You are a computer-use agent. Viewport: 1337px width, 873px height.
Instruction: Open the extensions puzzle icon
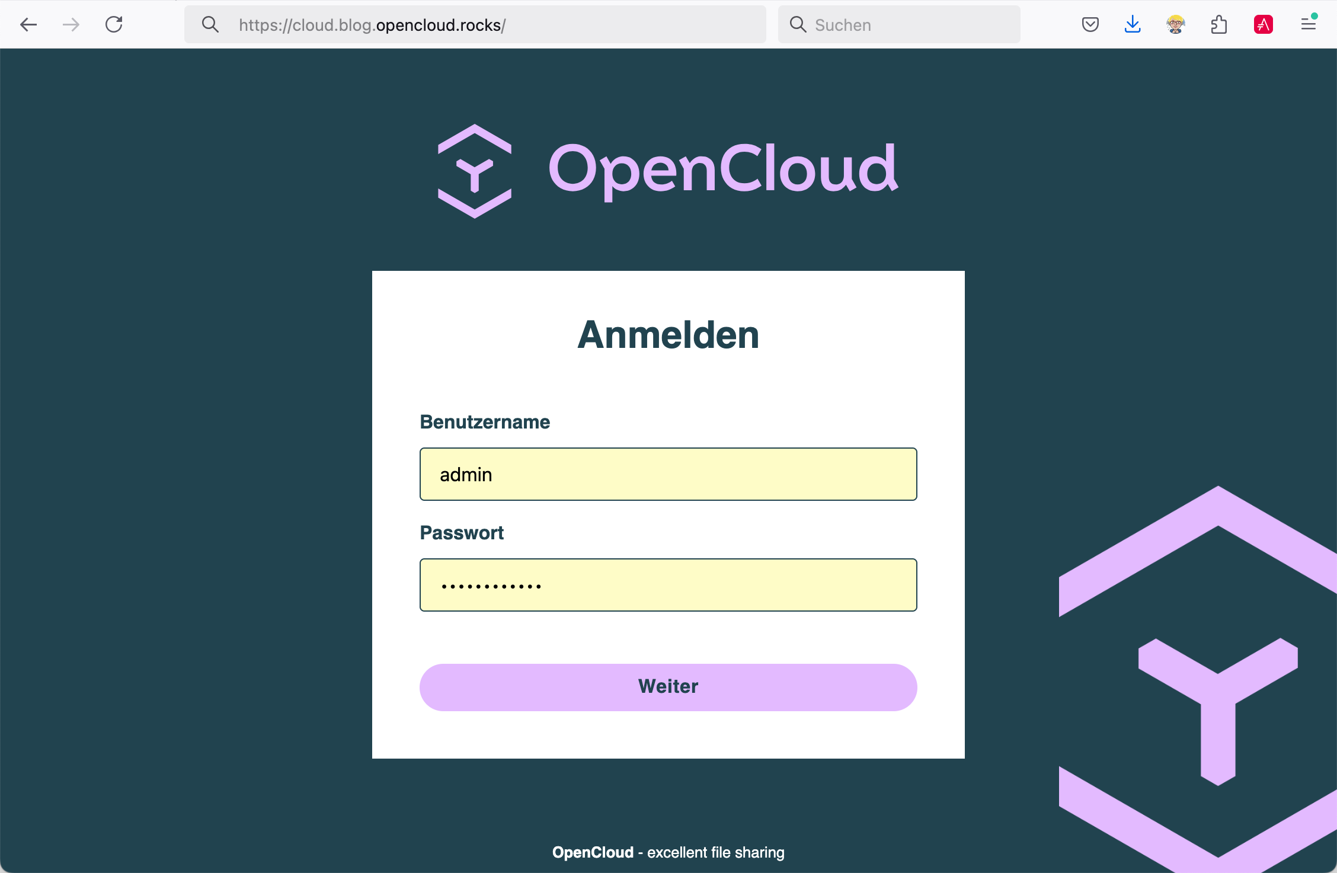point(1219,24)
